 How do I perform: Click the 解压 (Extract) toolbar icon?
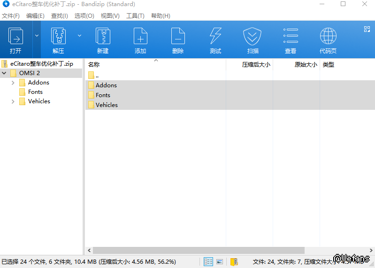click(58, 39)
